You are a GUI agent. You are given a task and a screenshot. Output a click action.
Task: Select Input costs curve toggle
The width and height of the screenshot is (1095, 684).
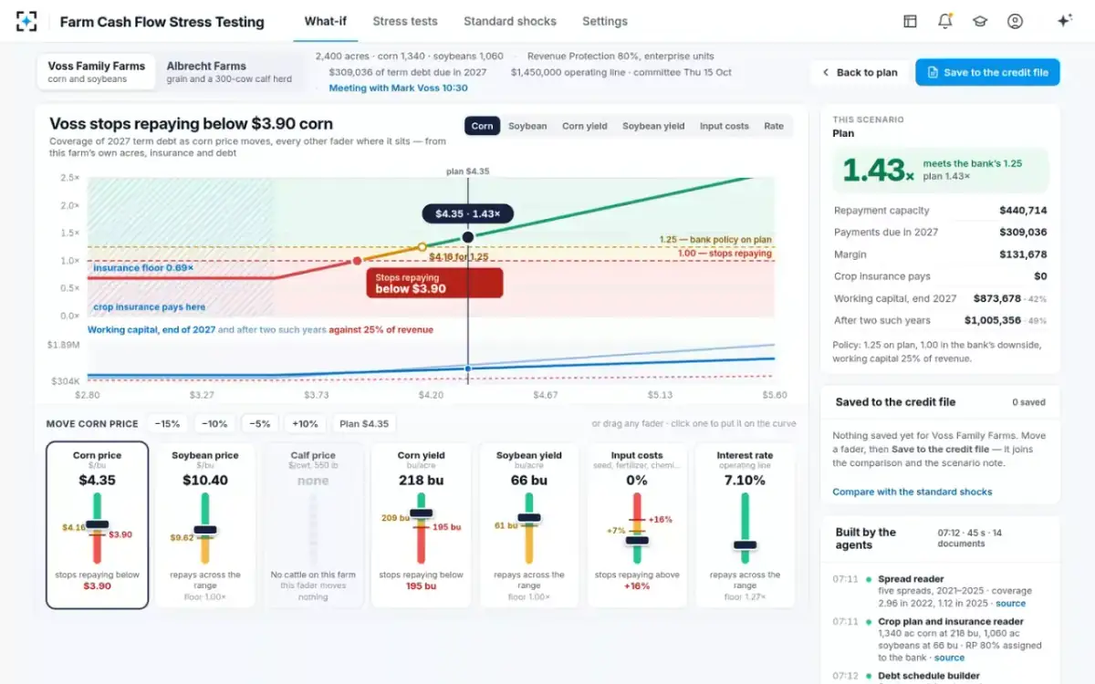pos(724,126)
